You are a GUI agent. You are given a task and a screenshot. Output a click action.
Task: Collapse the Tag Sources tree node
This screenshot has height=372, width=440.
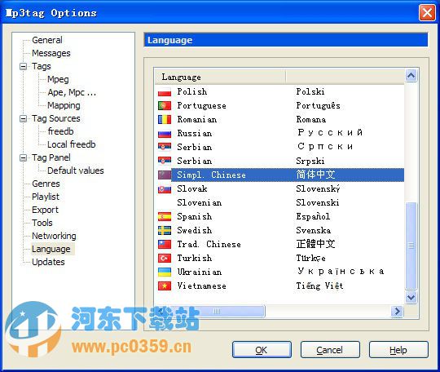24,118
